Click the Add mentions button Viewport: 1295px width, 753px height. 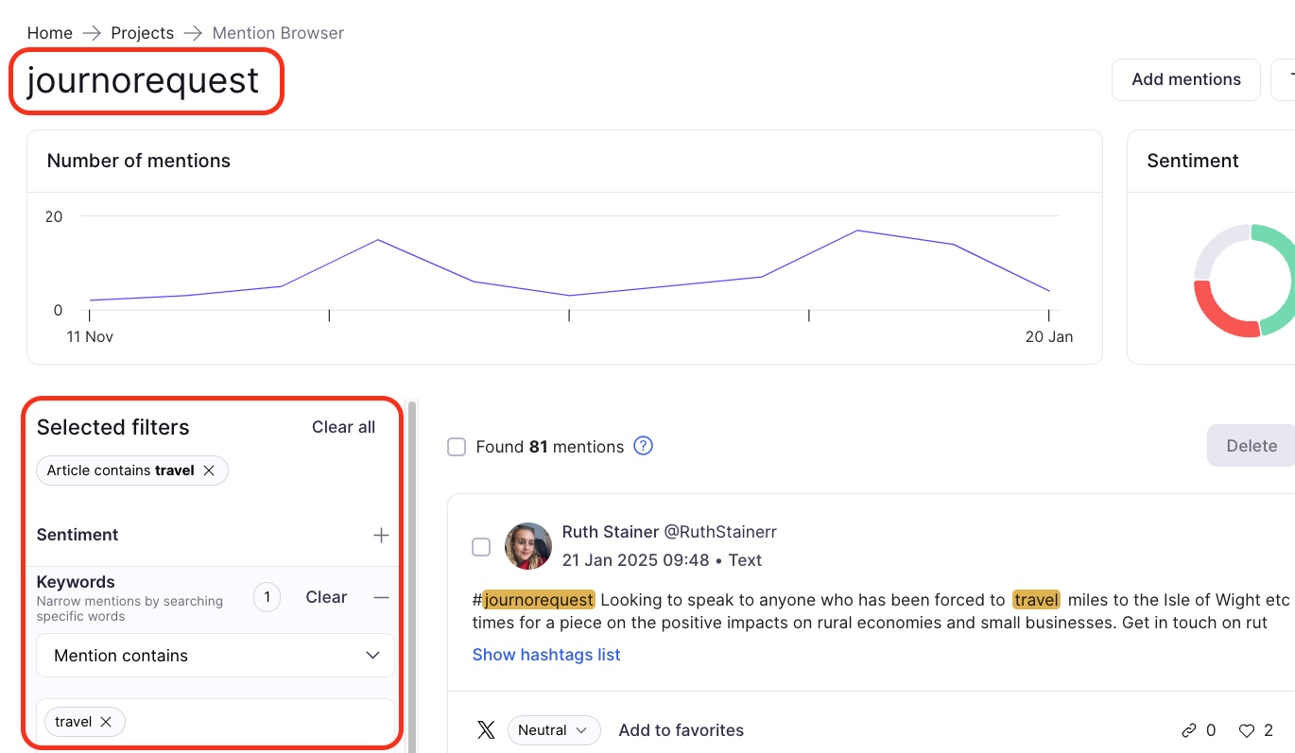1186,79
